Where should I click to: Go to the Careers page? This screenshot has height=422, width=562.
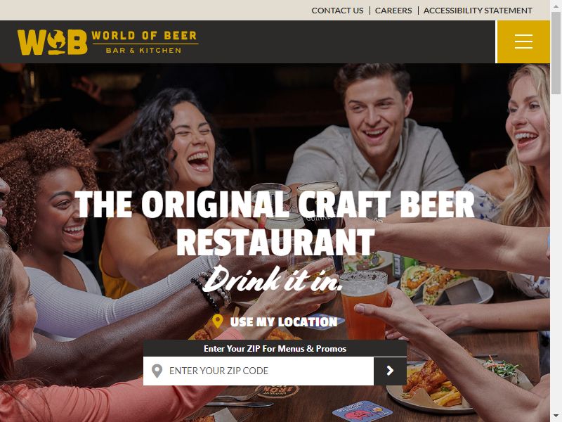coord(393,11)
